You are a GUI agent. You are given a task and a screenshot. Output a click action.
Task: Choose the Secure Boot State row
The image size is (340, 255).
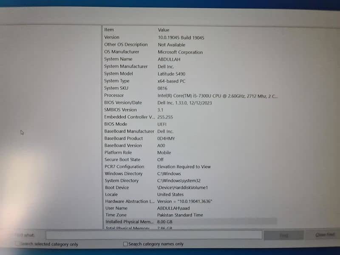122,160
